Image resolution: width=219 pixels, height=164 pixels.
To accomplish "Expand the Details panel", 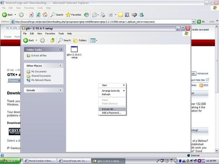I will coord(60,90).
